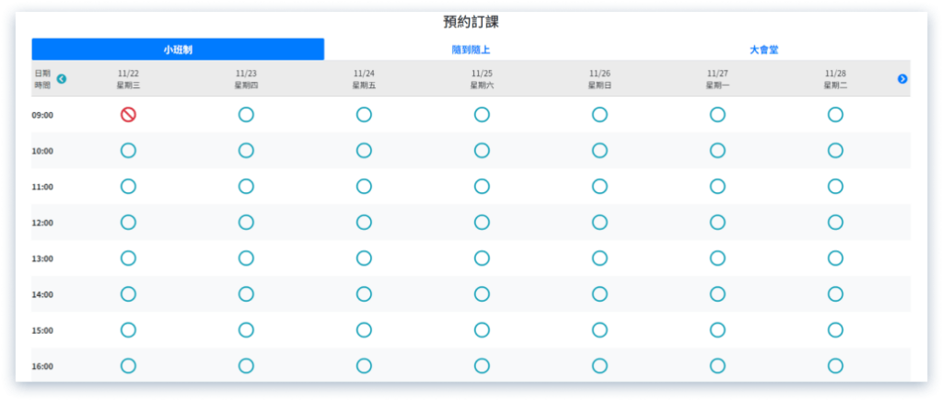Reserve the 15:00 slot on 11/28

[835, 330]
